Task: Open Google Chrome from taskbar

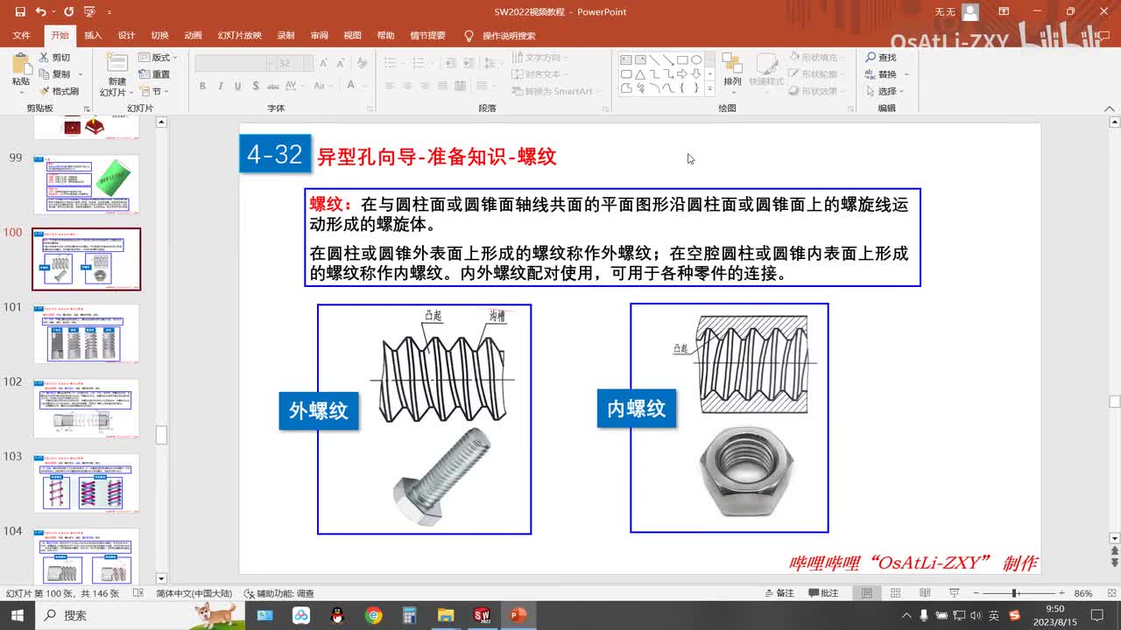Action: tap(373, 615)
